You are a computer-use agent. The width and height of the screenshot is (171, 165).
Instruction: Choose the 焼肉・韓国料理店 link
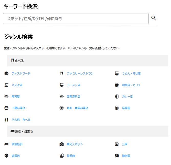77,108
